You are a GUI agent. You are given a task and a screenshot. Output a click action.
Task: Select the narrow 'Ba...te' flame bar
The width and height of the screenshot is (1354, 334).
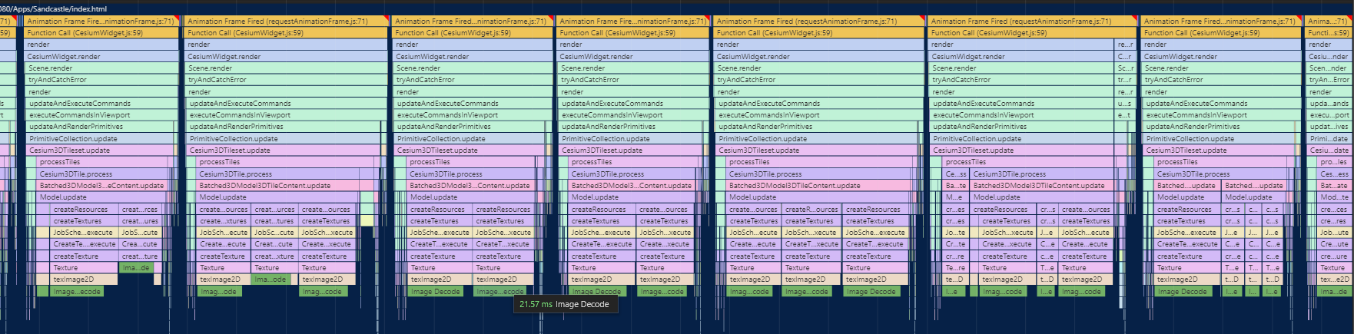(956, 186)
